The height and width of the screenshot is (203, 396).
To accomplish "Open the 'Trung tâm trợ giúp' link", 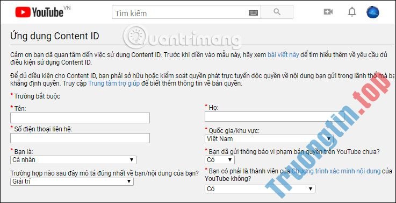I will pos(114,83).
